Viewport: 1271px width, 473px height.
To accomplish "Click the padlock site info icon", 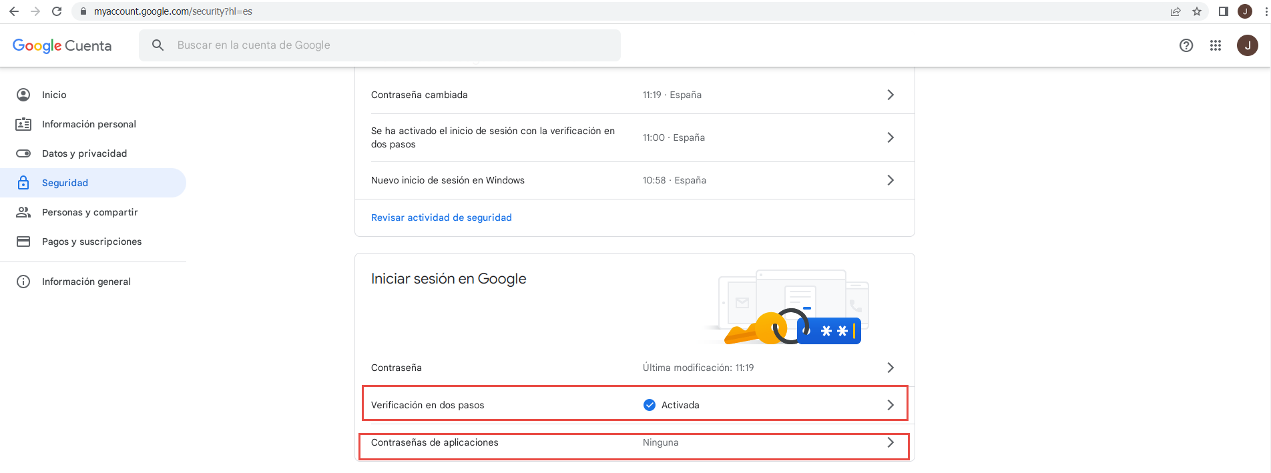I will (x=83, y=11).
